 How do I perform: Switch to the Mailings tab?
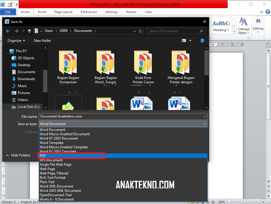111,12
